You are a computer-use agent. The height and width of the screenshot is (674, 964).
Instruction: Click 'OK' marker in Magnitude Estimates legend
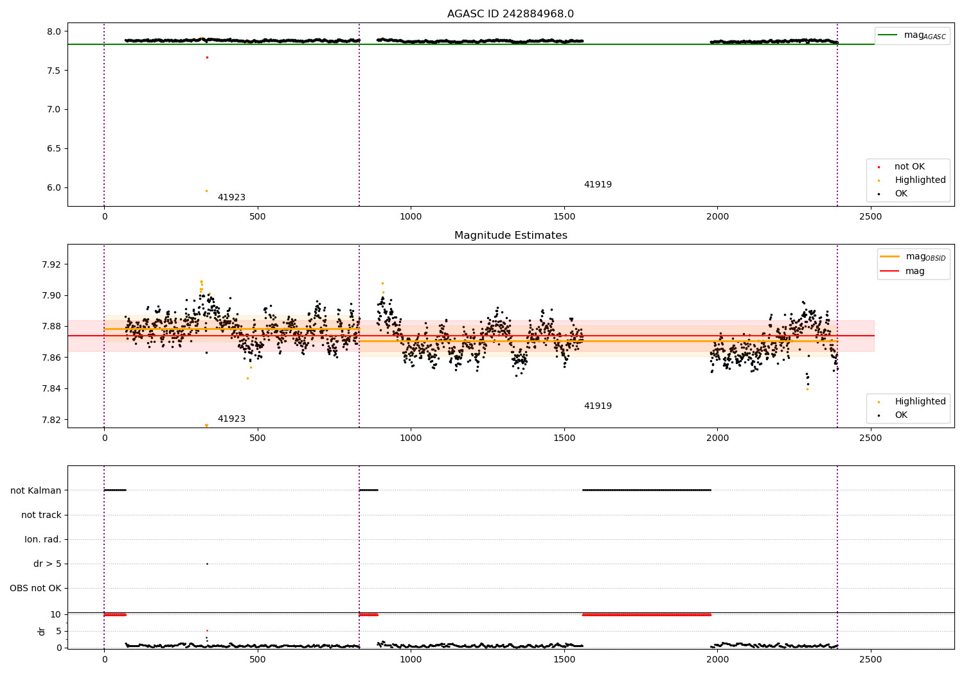click(x=879, y=415)
